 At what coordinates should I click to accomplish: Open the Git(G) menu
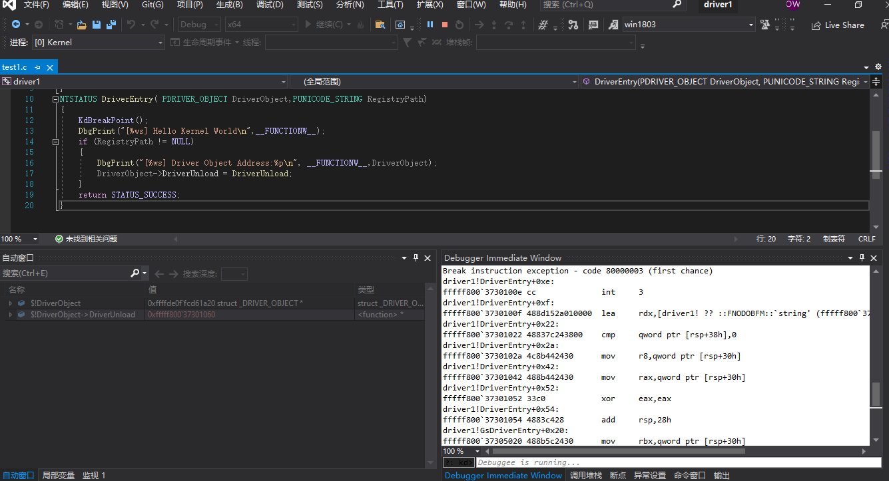pyautogui.click(x=152, y=5)
